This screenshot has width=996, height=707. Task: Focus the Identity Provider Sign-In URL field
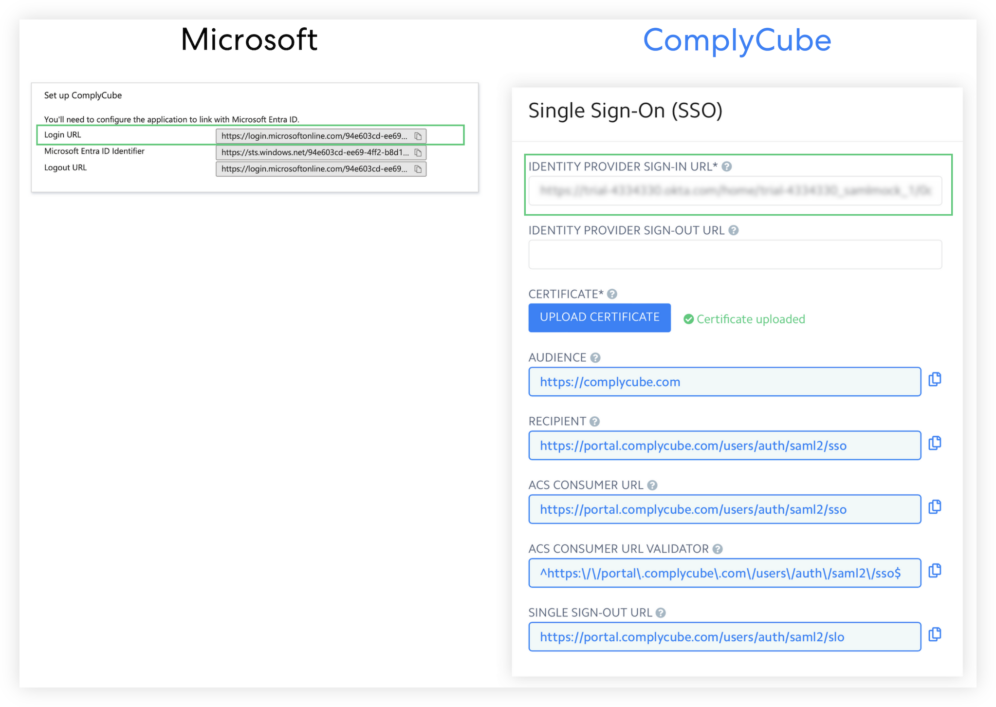pos(735,191)
